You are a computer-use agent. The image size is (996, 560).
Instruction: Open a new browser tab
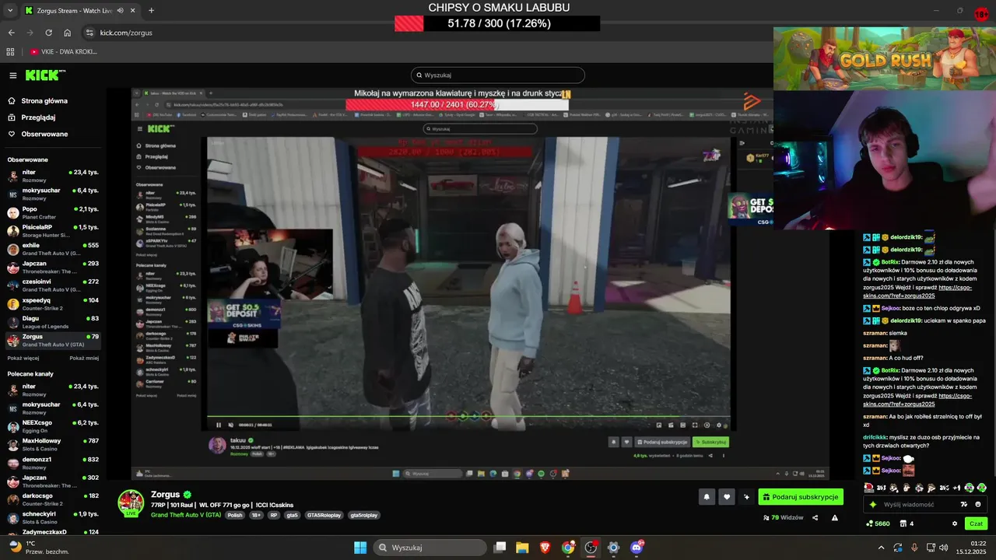(x=151, y=11)
